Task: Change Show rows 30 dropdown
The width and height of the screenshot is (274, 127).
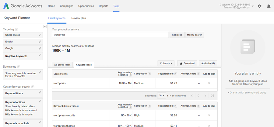Action: coord(162,96)
